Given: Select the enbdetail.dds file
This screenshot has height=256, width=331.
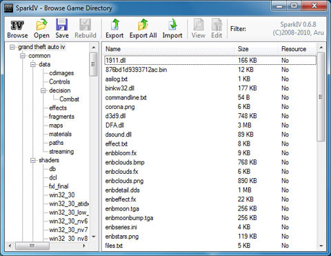Looking at the screenshot, I should (x=122, y=190).
